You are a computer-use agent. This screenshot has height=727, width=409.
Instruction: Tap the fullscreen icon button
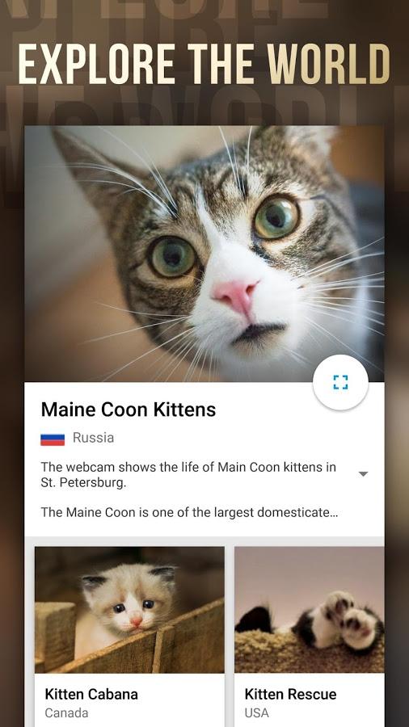340,383
